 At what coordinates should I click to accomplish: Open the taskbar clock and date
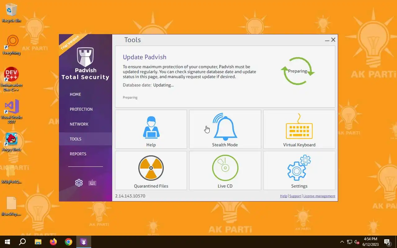pos(371,242)
